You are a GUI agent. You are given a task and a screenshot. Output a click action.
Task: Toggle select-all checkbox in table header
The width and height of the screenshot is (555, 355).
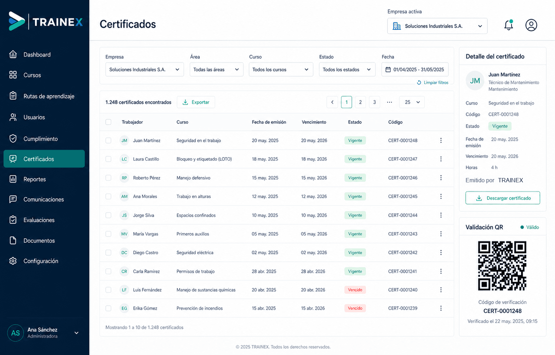108,122
